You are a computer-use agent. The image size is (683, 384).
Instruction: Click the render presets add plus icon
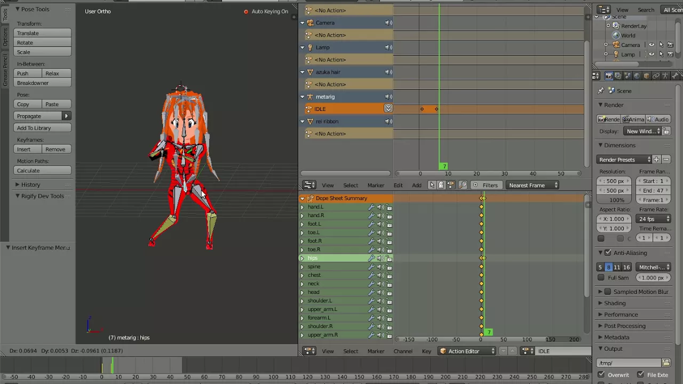[x=656, y=159]
